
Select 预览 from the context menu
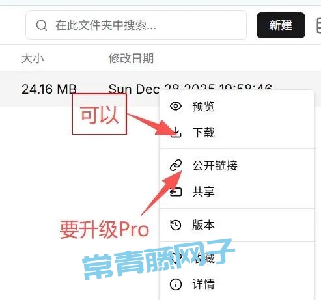[x=237, y=106]
